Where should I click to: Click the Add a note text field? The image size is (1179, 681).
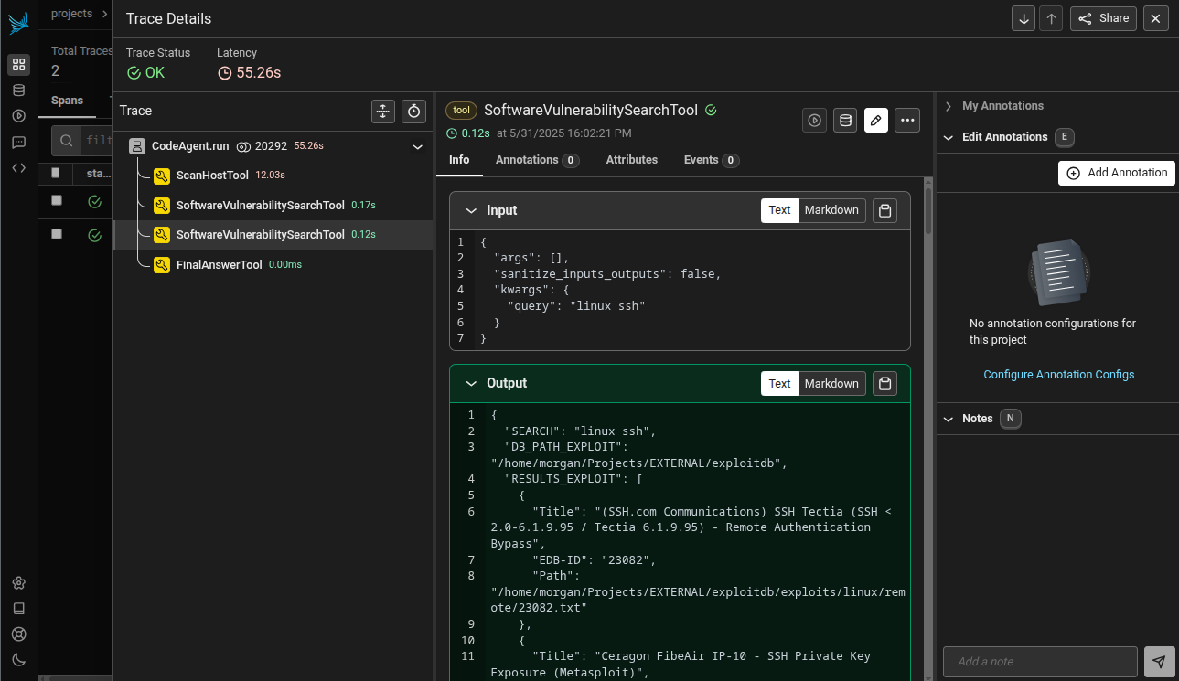1039,661
